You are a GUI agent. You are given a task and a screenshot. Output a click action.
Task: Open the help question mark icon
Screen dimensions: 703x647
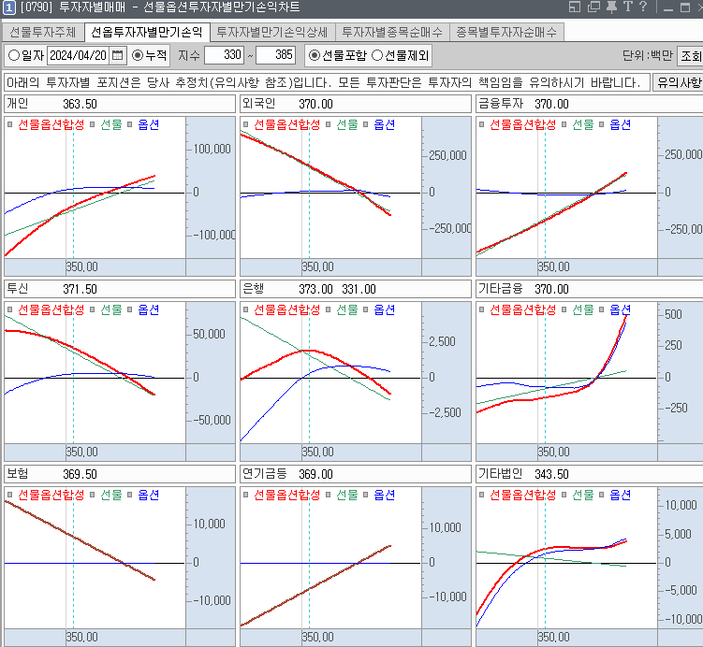click(643, 8)
